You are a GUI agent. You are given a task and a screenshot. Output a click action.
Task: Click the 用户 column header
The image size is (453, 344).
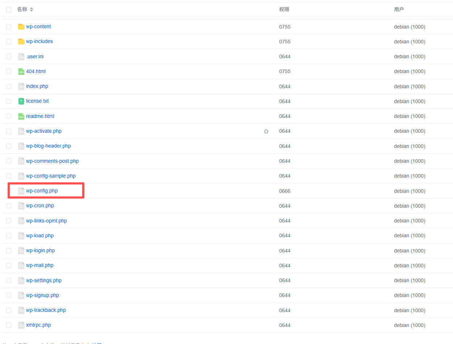(399, 9)
